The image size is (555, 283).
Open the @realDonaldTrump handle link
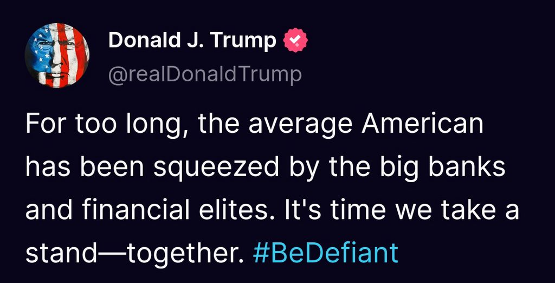205,74
